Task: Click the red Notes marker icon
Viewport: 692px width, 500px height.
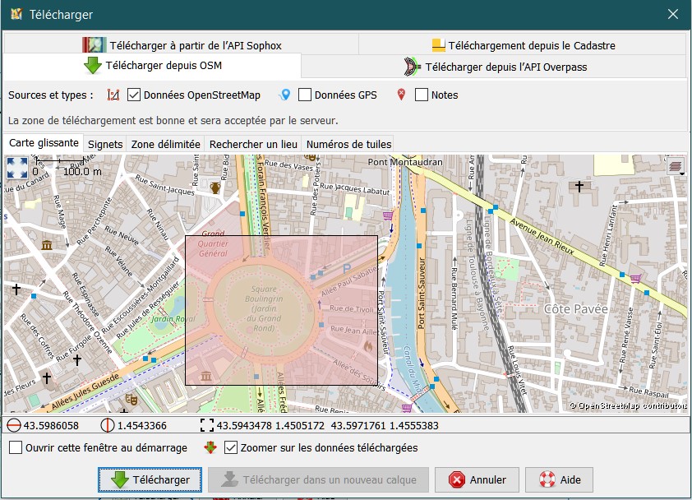Action: pos(401,95)
